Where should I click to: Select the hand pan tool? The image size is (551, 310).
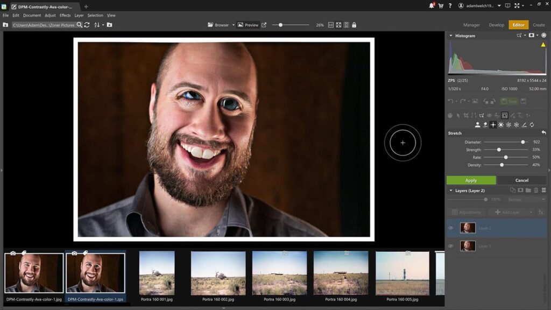[450, 115]
